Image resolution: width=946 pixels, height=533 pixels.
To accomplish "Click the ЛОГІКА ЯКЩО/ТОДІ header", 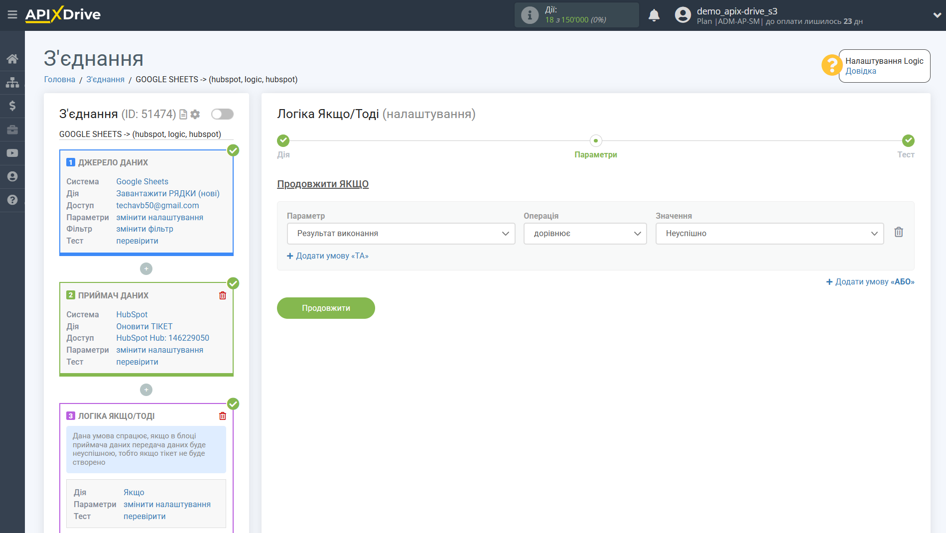I will point(116,416).
